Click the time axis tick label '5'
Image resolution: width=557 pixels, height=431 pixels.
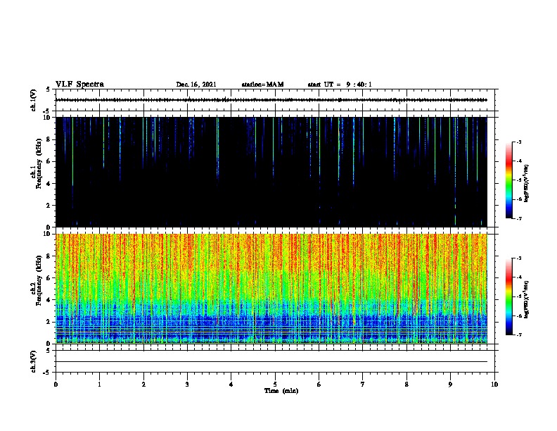coord(275,384)
